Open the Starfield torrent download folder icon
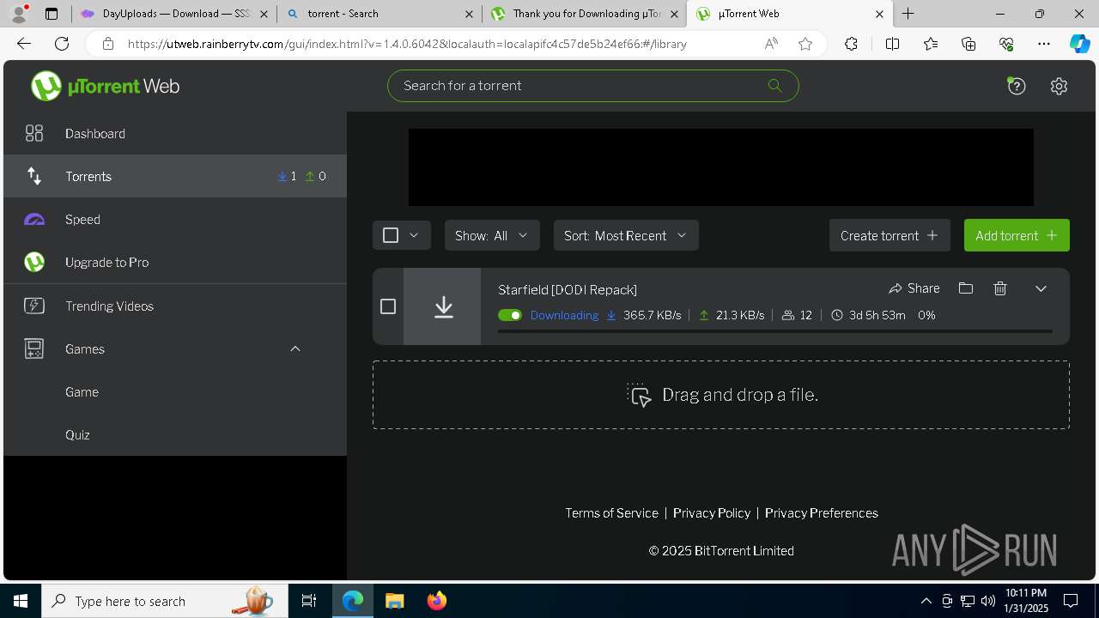 click(966, 288)
